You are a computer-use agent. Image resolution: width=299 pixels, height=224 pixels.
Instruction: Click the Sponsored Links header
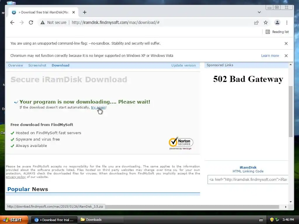click(x=220, y=65)
